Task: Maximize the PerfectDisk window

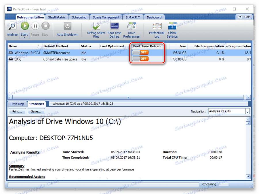Action: click(x=234, y=9)
